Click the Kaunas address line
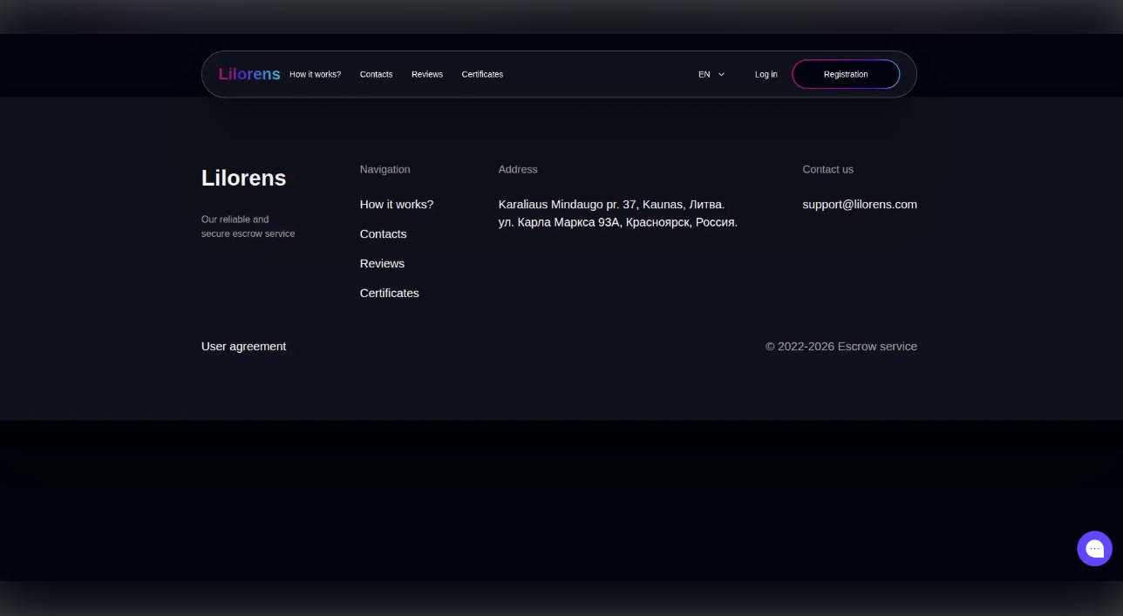 610,205
